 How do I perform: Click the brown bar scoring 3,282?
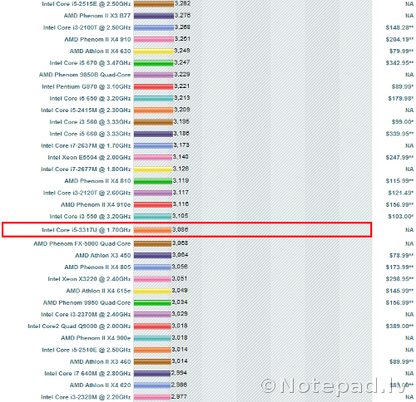154,4
